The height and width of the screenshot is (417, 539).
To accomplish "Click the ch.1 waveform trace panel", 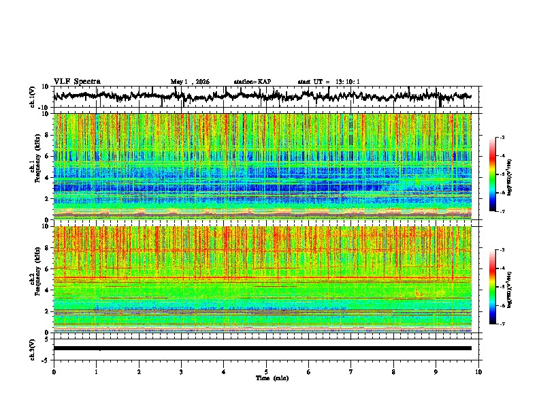I will pyautogui.click(x=266, y=97).
